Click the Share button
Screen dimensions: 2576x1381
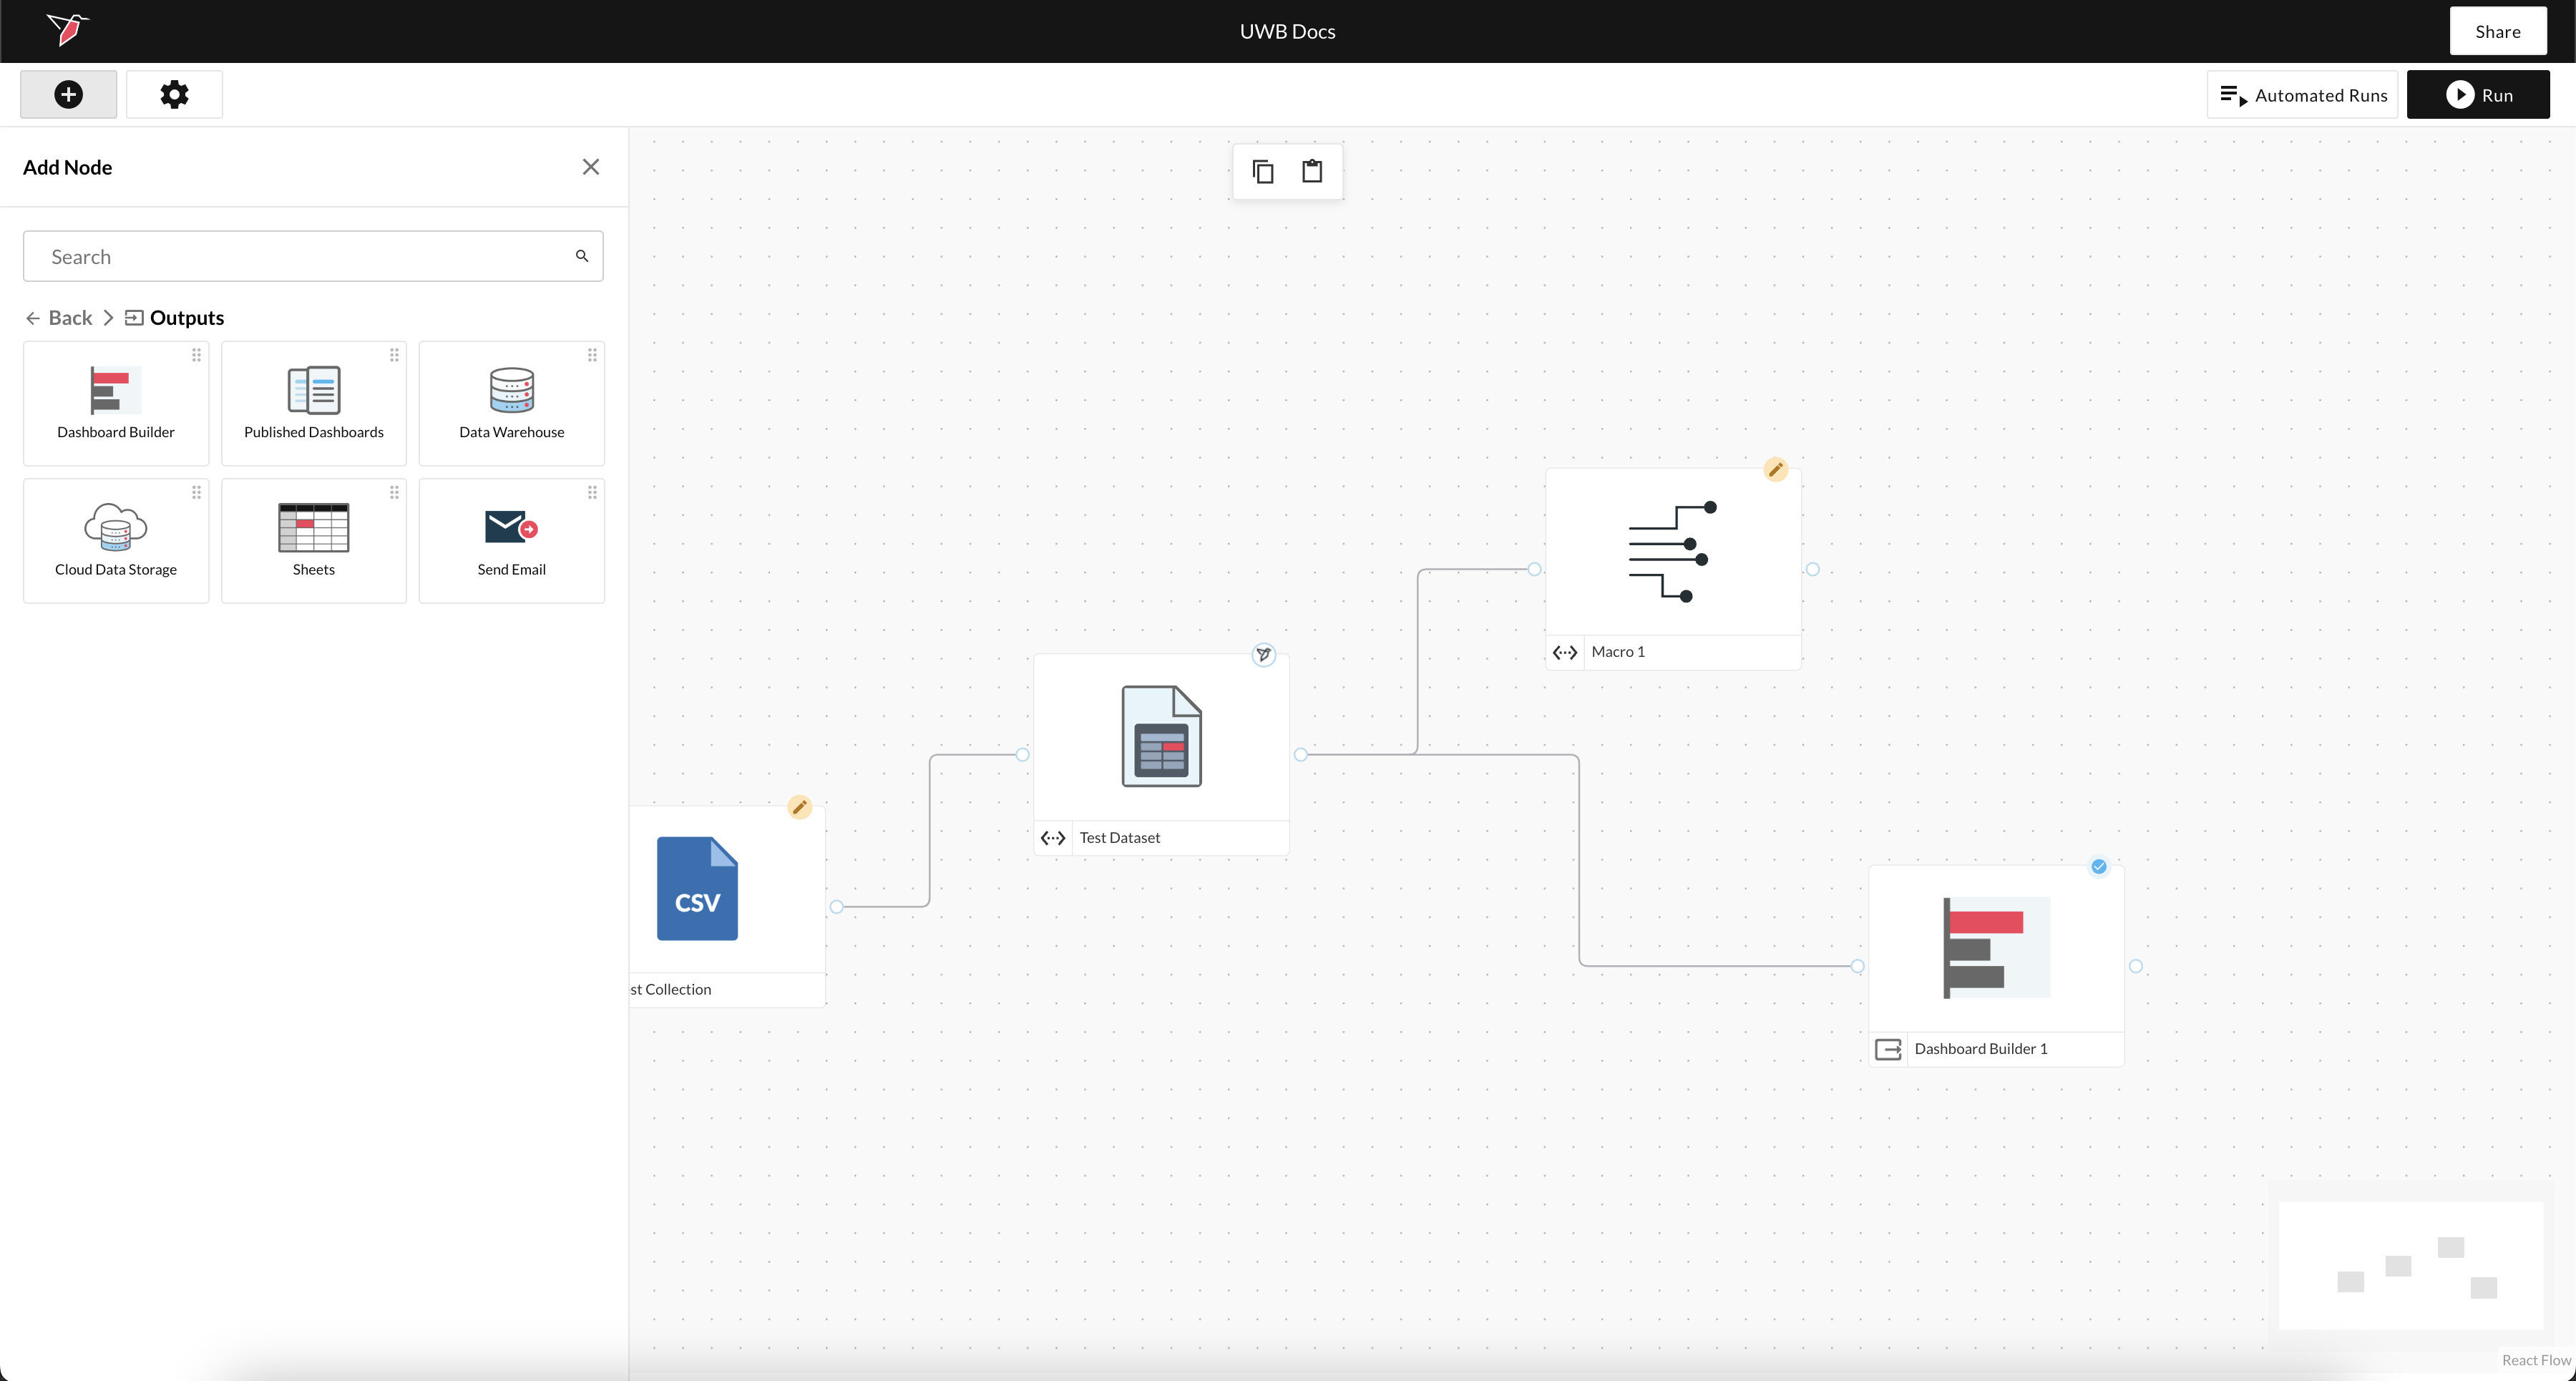pos(2497,32)
